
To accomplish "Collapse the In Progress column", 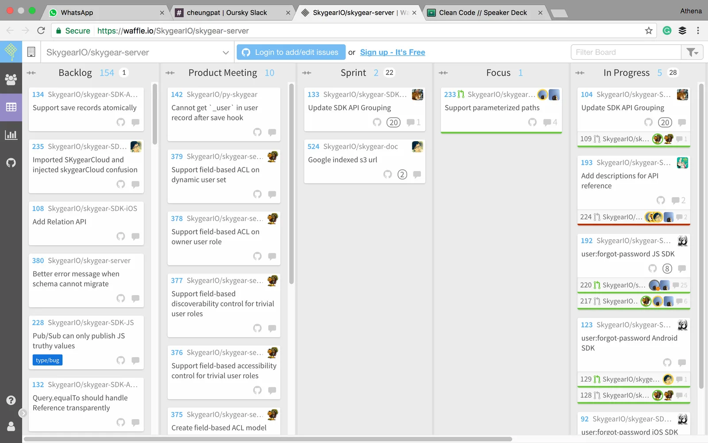I will click(580, 73).
